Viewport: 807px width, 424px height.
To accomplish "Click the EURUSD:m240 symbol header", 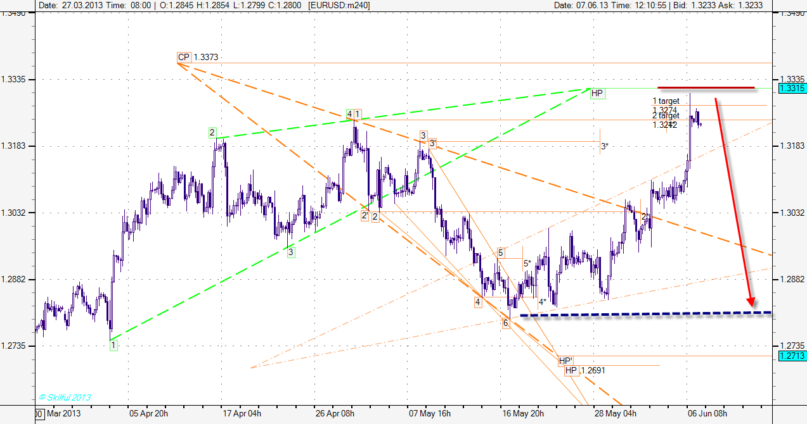I will tap(339, 5).
